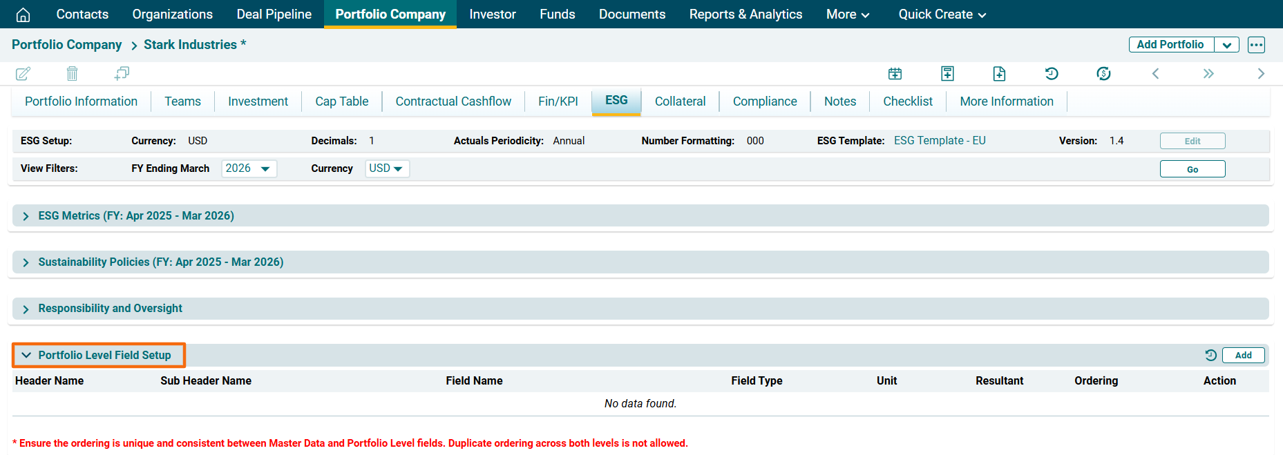Go to the next record arrow
This screenshot has width=1283, height=455.
pyautogui.click(x=1260, y=73)
